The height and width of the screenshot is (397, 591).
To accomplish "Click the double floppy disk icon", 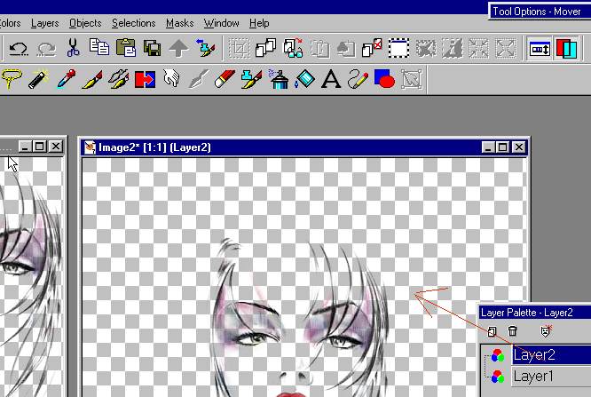I will (x=153, y=49).
